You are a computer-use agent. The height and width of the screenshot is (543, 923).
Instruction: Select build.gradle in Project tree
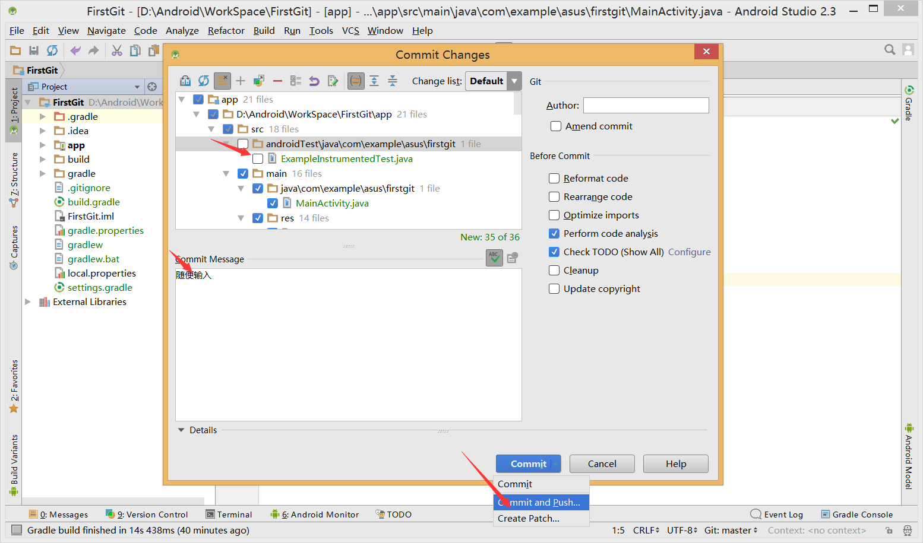[x=94, y=202]
